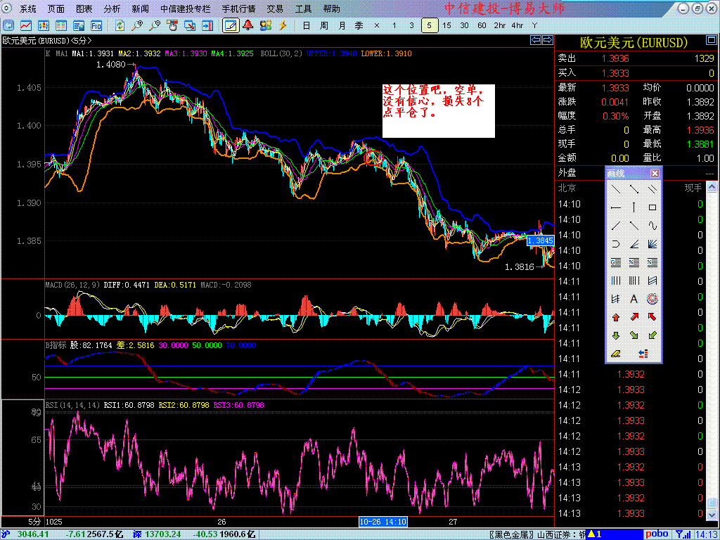Select the Gann fan drawing tool
The image size is (720, 540).
[652, 244]
